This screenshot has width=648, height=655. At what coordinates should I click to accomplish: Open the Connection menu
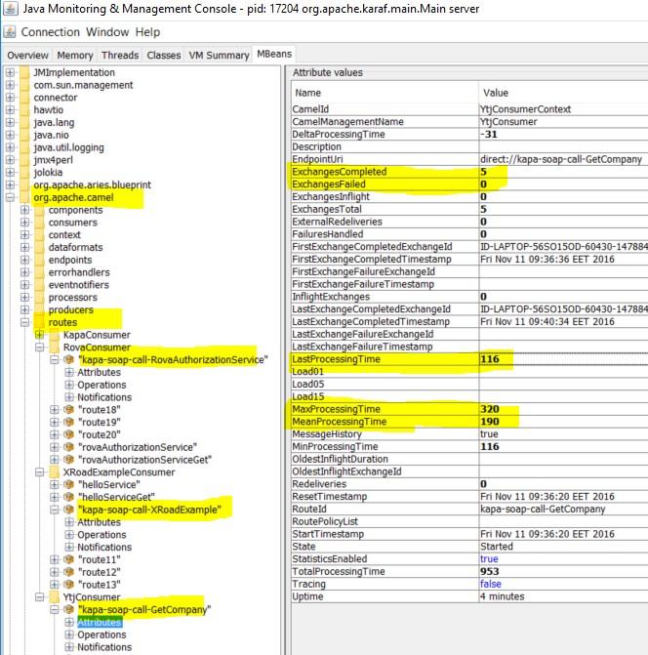point(50,32)
